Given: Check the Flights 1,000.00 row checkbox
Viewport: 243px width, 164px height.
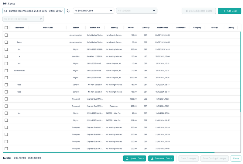Looking at the screenshot, I should pos(6,78).
